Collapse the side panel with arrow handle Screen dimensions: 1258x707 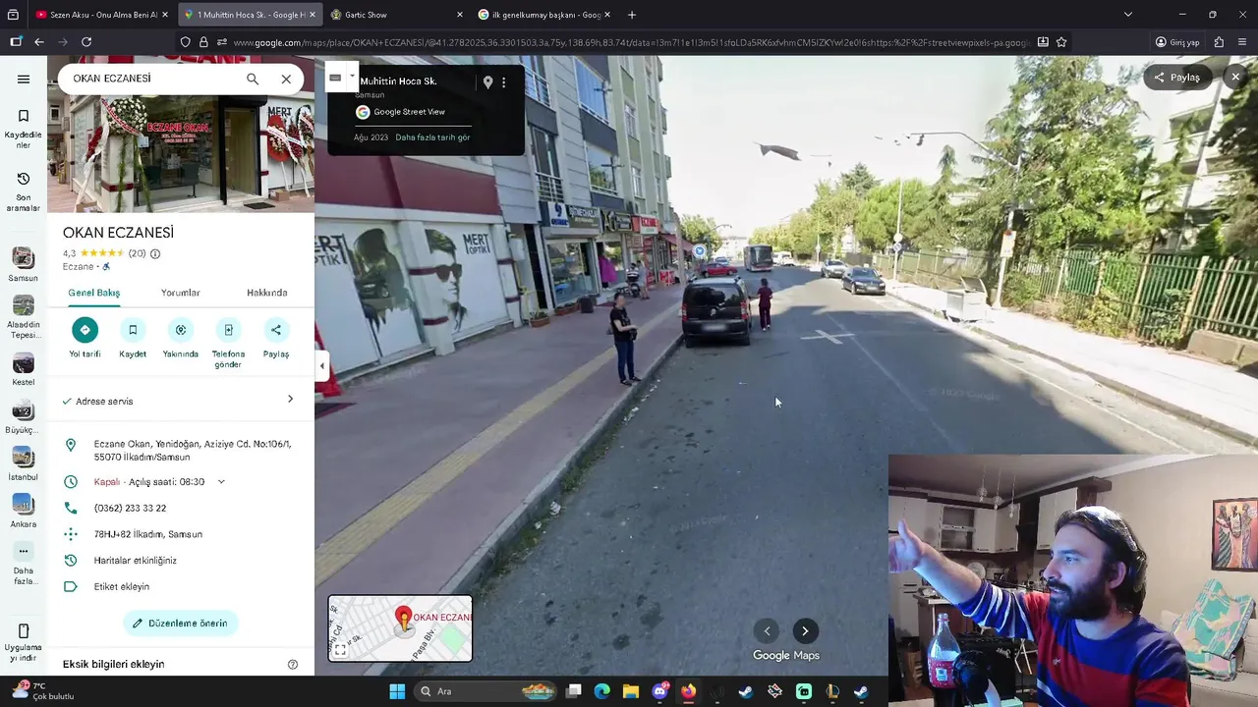click(x=321, y=366)
